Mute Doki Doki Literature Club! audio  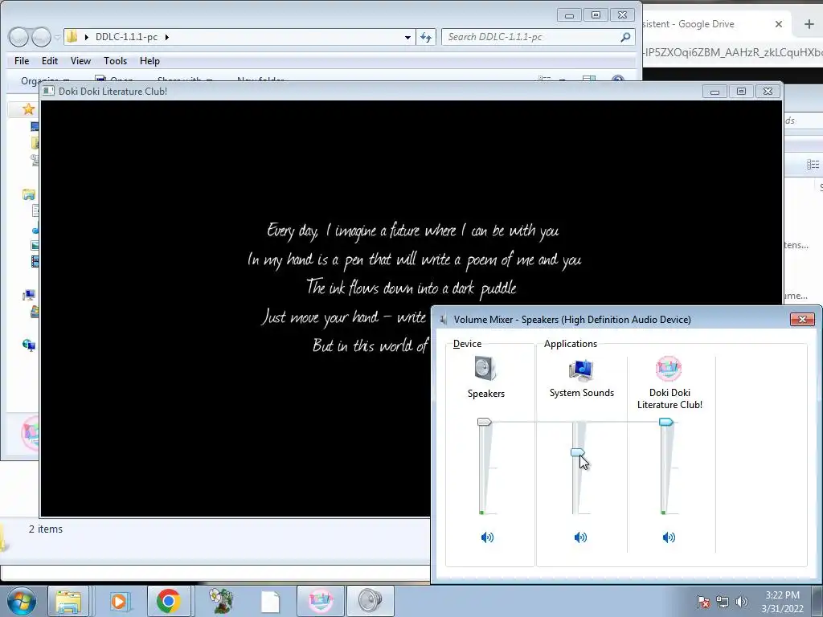[x=669, y=537]
